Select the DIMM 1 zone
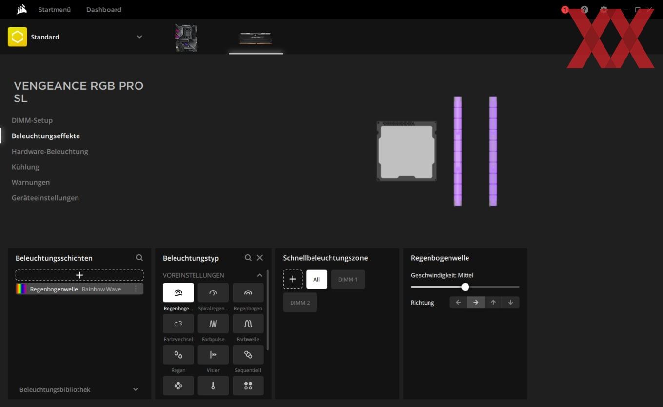This screenshot has height=407, width=663. (348, 279)
